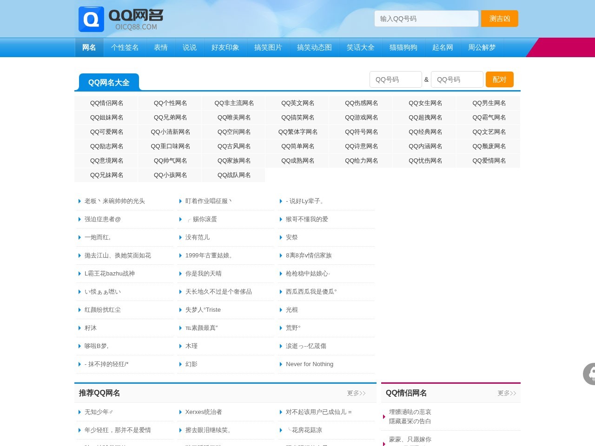The image size is (595, 446).
Task: Click the name 老板丶来碗帅帅的光头
Action: (115, 201)
